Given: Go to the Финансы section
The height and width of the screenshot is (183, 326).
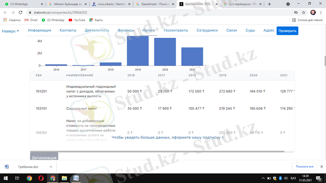Looking at the screenshot, I should click(126, 30).
